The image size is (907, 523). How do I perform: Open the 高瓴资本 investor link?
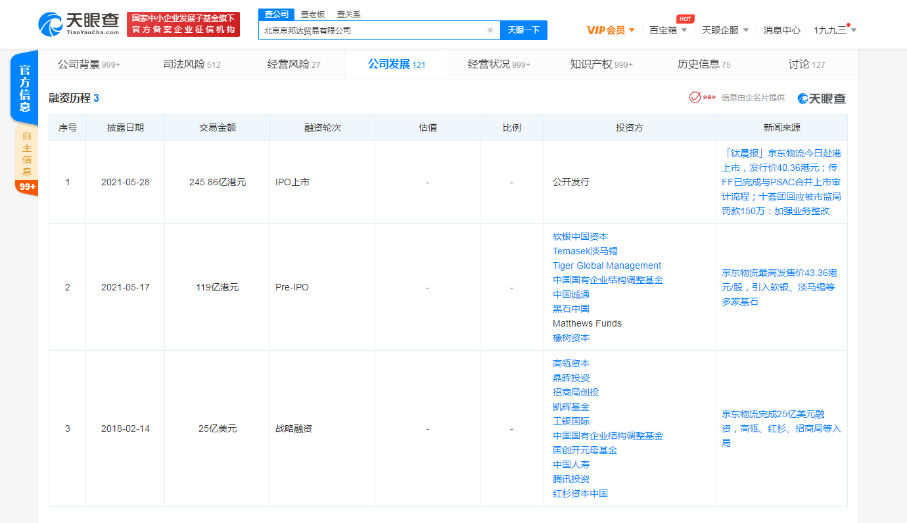(x=571, y=363)
